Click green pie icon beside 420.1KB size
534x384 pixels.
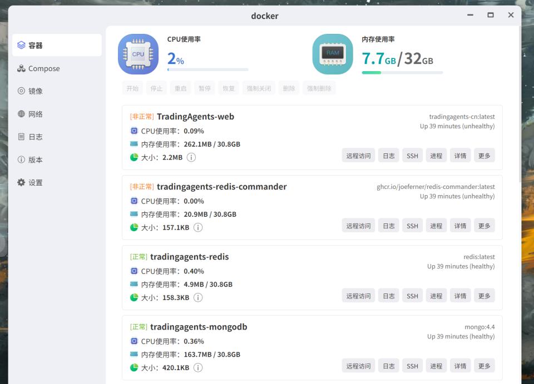pos(134,367)
